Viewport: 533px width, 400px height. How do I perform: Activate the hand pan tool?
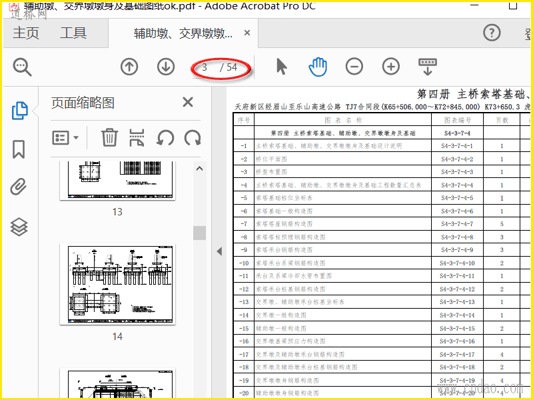coord(318,67)
